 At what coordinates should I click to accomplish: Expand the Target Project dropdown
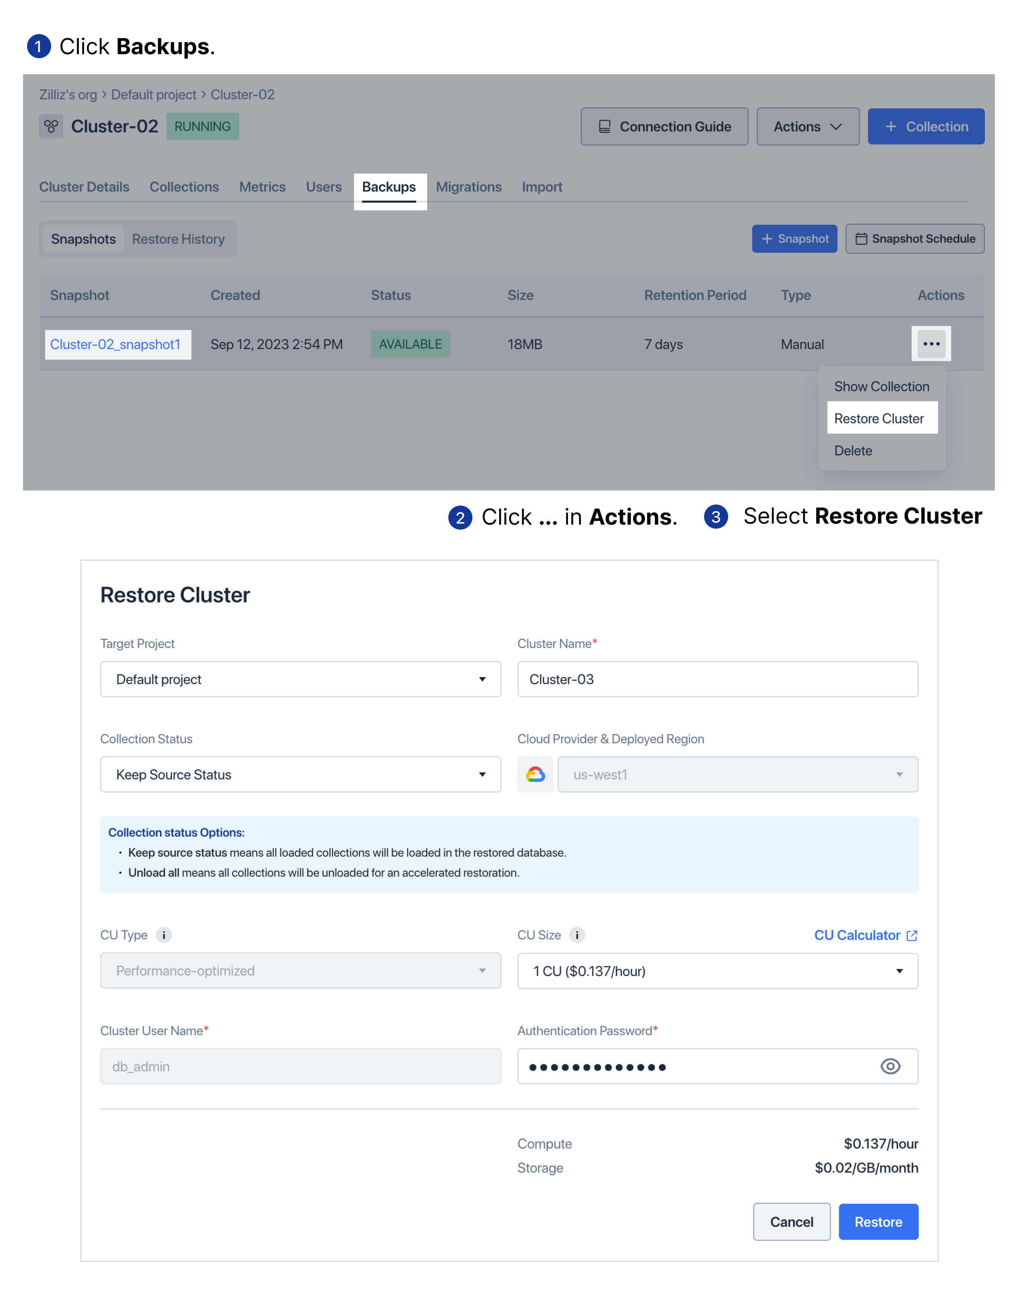(x=300, y=679)
